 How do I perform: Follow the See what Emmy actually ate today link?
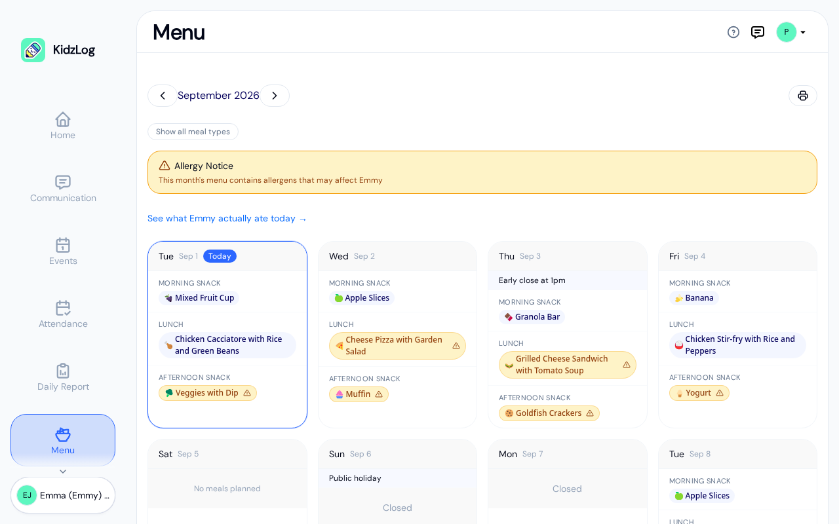227,219
